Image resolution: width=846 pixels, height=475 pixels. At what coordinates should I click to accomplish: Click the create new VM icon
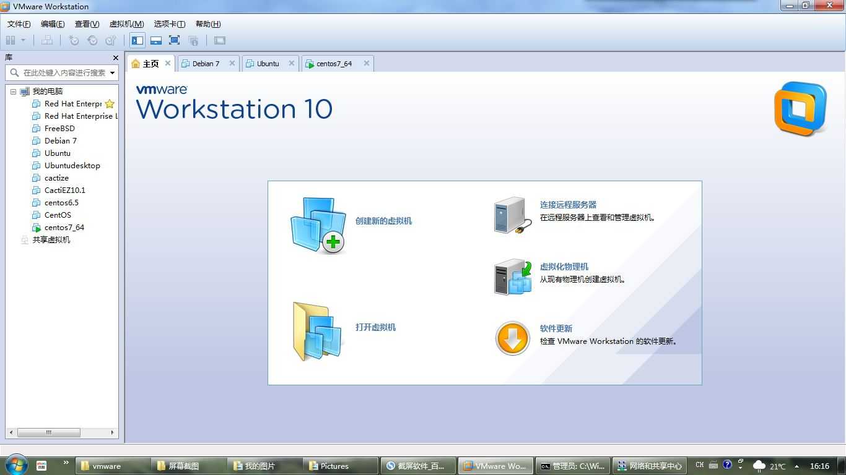(x=318, y=225)
